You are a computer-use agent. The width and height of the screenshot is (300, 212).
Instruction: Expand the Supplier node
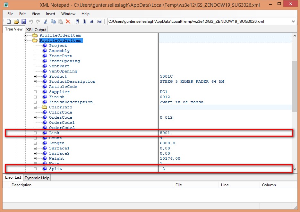pyautogui.click(x=35, y=92)
